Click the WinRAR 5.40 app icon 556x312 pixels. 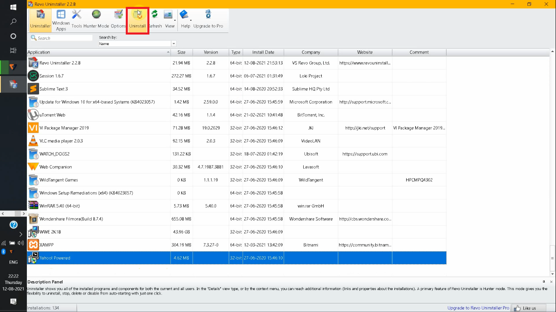33,206
